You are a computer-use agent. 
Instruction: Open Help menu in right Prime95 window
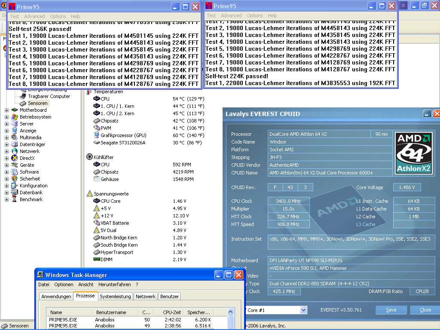pos(272,15)
